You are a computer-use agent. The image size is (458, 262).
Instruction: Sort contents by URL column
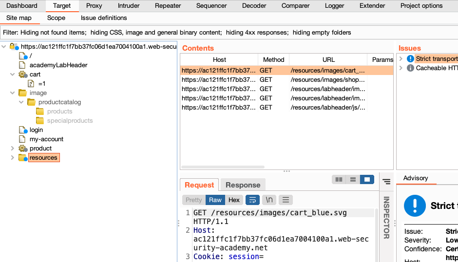click(328, 59)
